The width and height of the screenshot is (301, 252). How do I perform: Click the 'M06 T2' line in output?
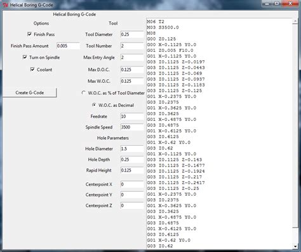coord(156,22)
